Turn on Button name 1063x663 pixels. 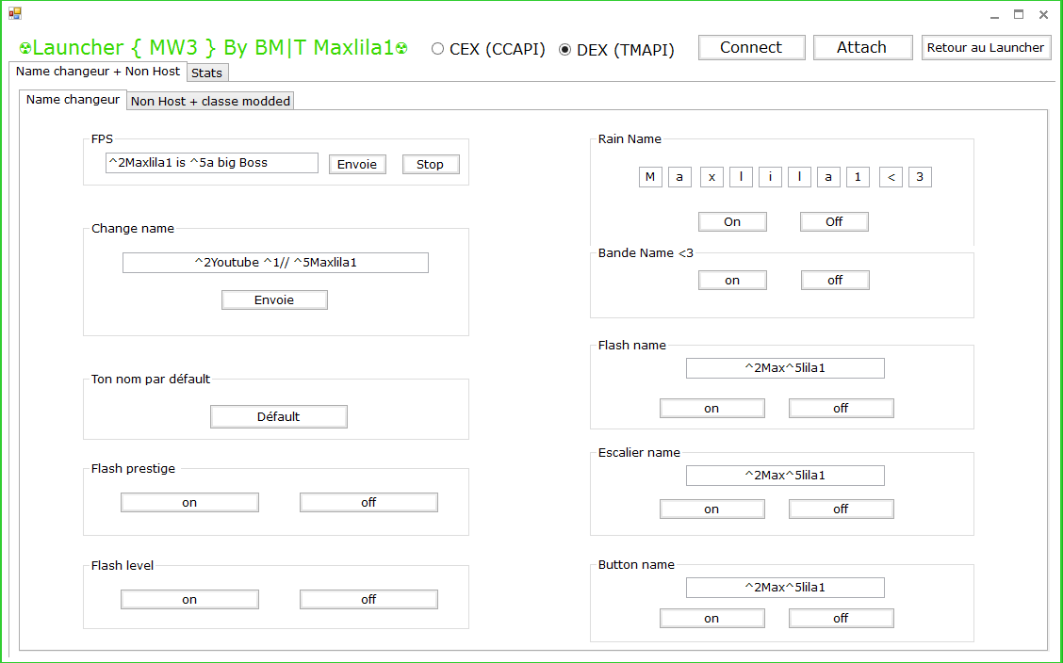tap(711, 619)
